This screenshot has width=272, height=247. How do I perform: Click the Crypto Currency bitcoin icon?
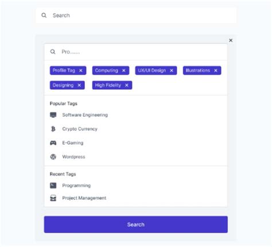[x=53, y=129]
